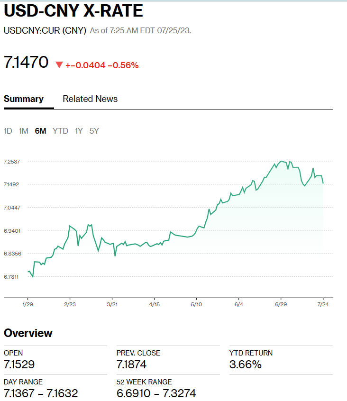The image size is (347, 401).
Task: Select the 6M chart range
Action: coord(40,131)
